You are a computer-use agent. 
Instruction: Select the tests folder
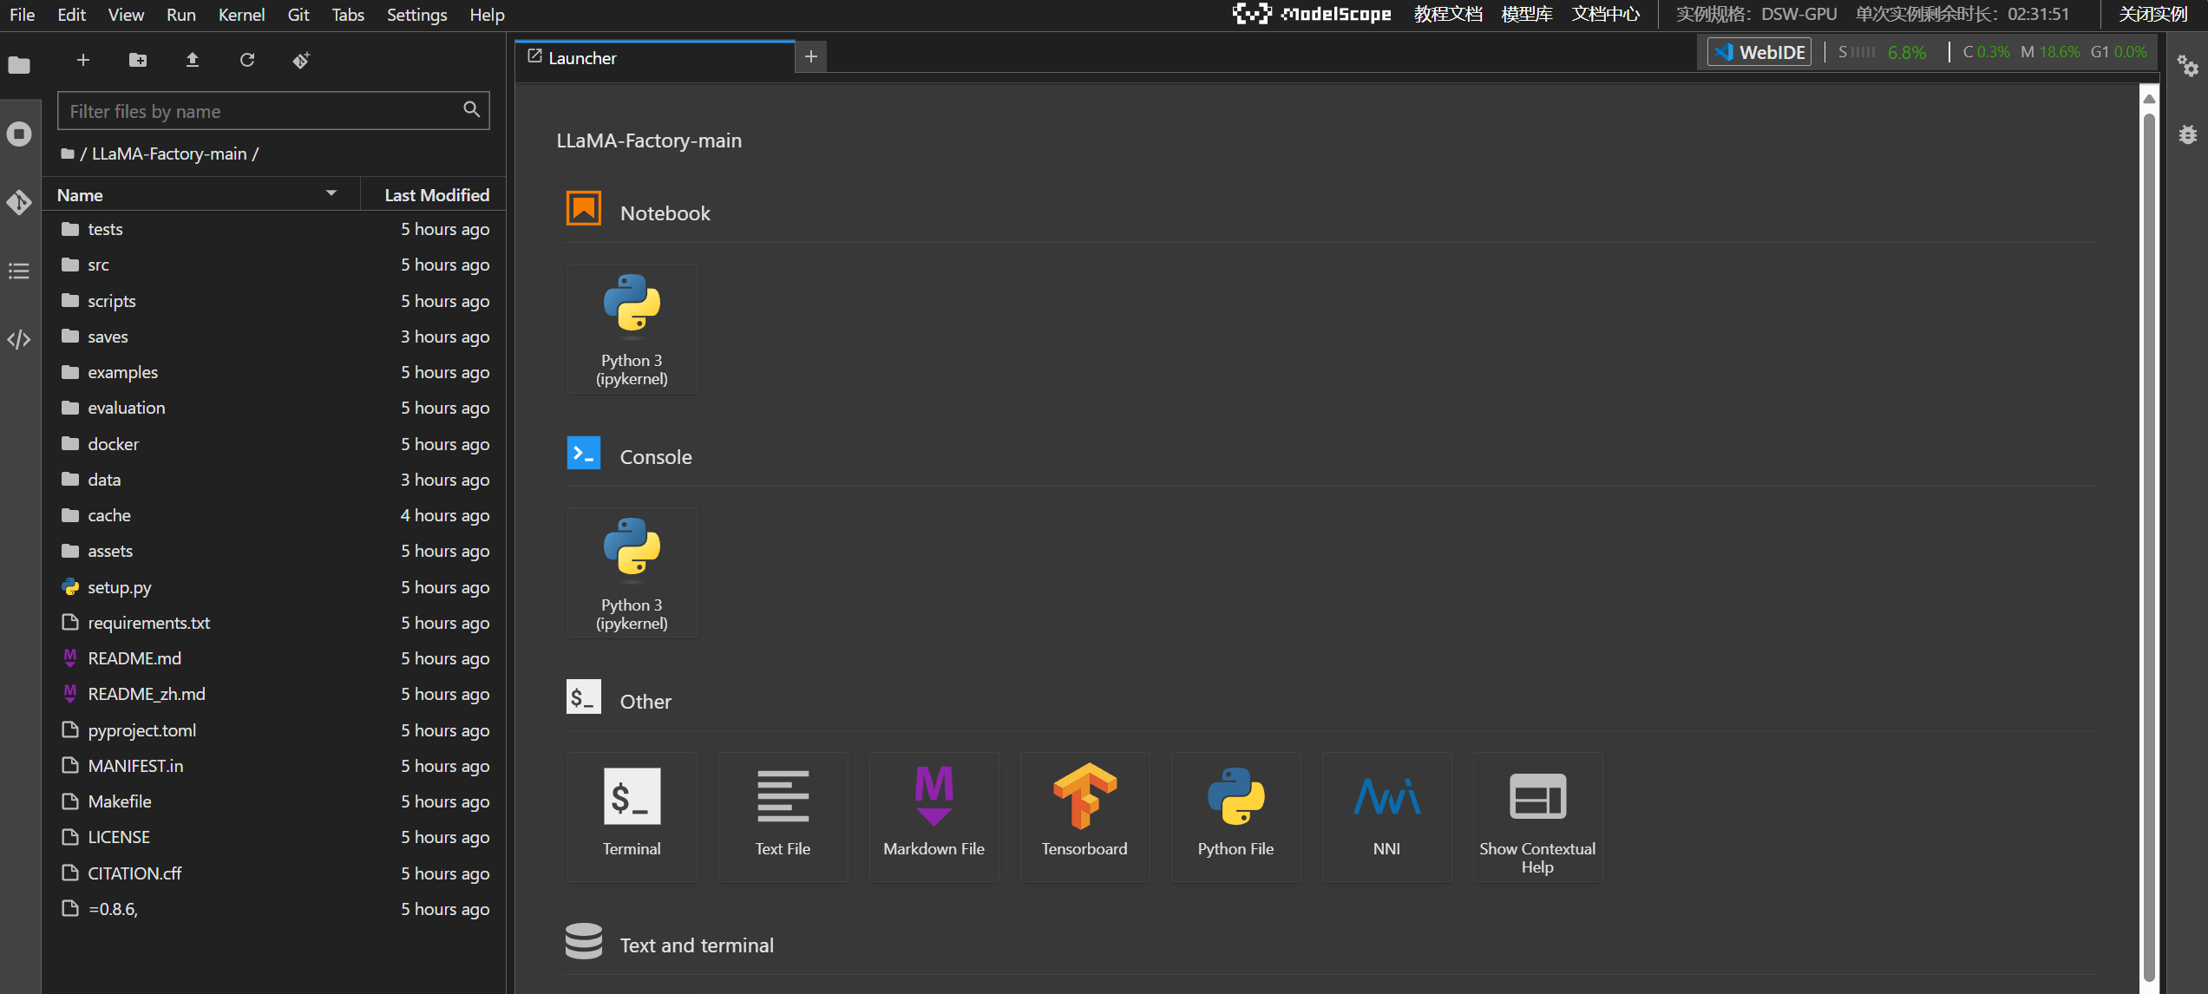[x=274, y=229]
